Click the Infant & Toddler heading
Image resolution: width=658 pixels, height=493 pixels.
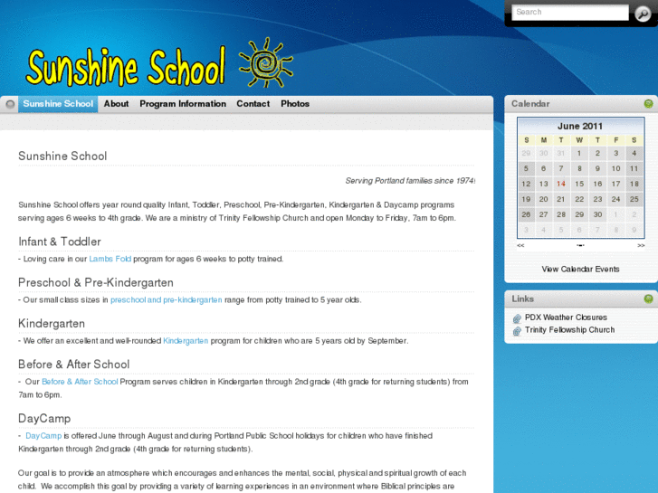coord(60,242)
